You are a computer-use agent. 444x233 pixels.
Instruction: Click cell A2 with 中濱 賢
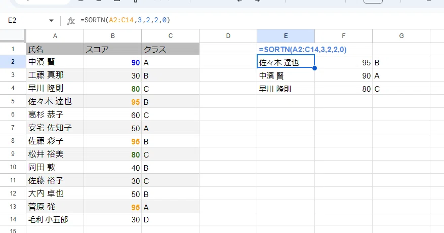(55, 62)
